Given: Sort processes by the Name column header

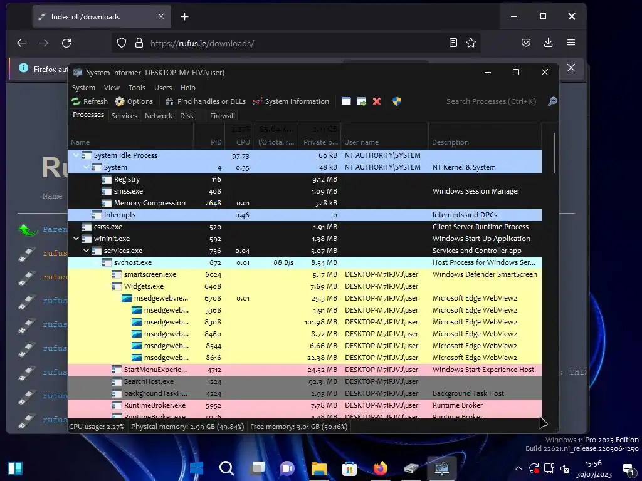Looking at the screenshot, I should click(130, 142).
